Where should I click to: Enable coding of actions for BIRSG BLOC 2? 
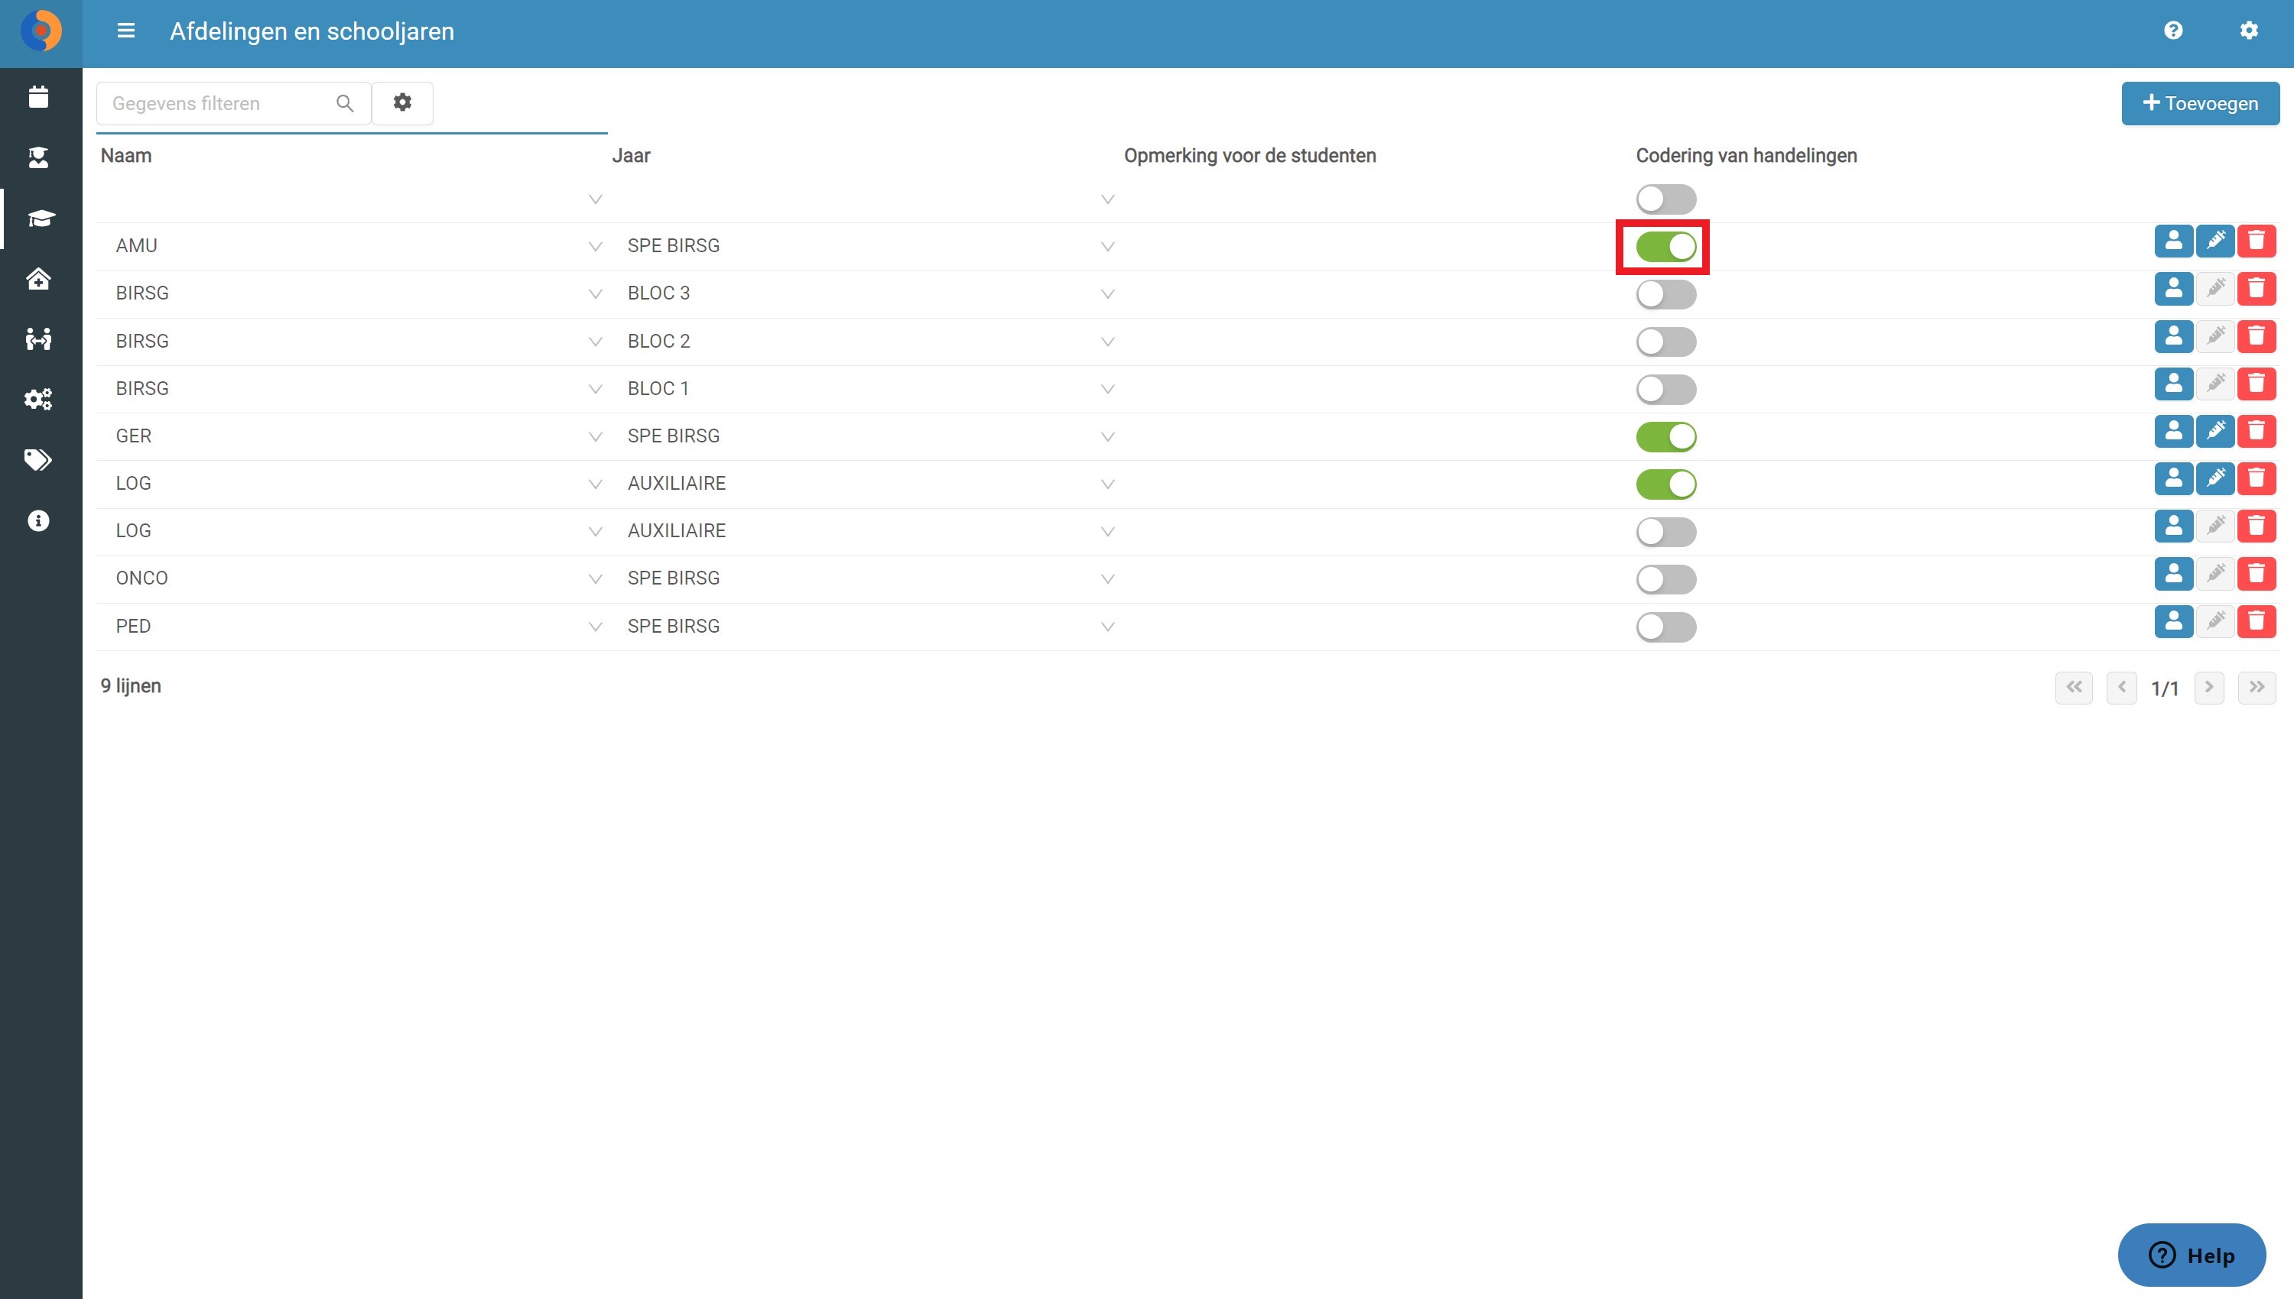click(x=1665, y=342)
